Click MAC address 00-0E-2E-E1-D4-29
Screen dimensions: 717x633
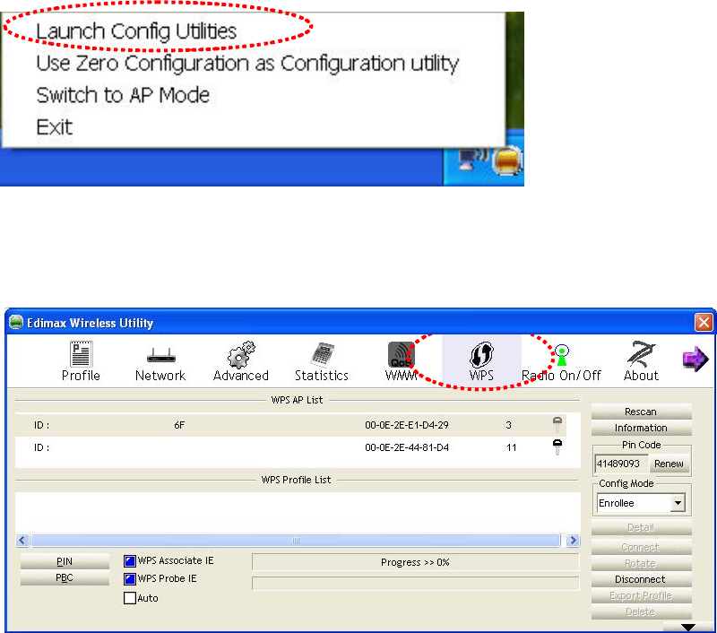(407, 425)
